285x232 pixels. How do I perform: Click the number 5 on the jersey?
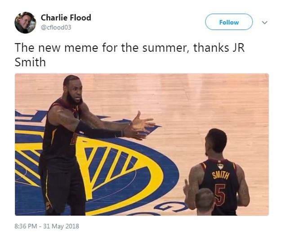pyautogui.click(x=220, y=195)
